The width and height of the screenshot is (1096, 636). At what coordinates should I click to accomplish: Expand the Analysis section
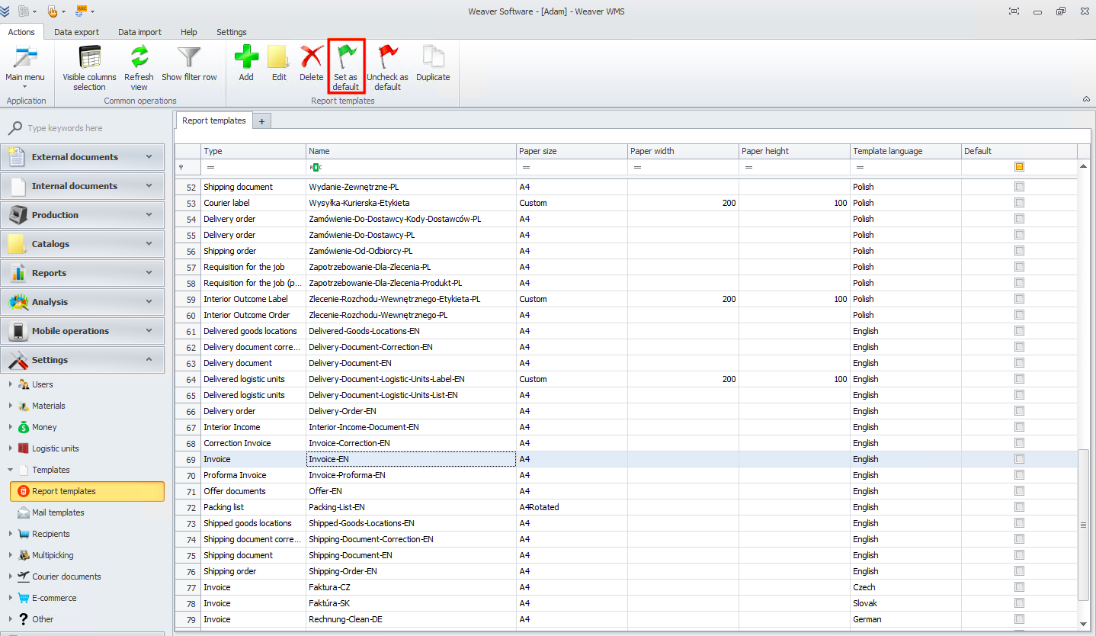82,302
